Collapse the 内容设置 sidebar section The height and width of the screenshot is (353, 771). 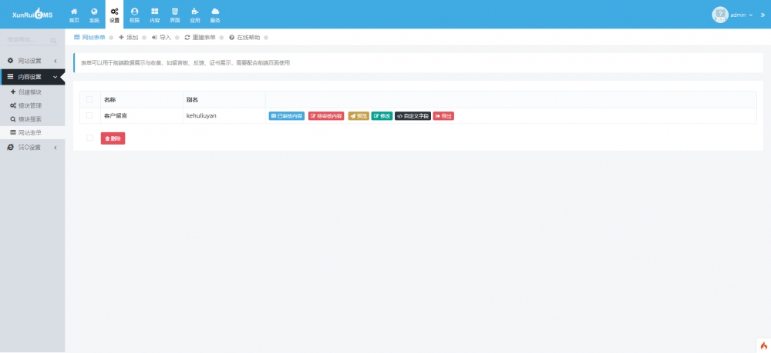pyautogui.click(x=32, y=77)
